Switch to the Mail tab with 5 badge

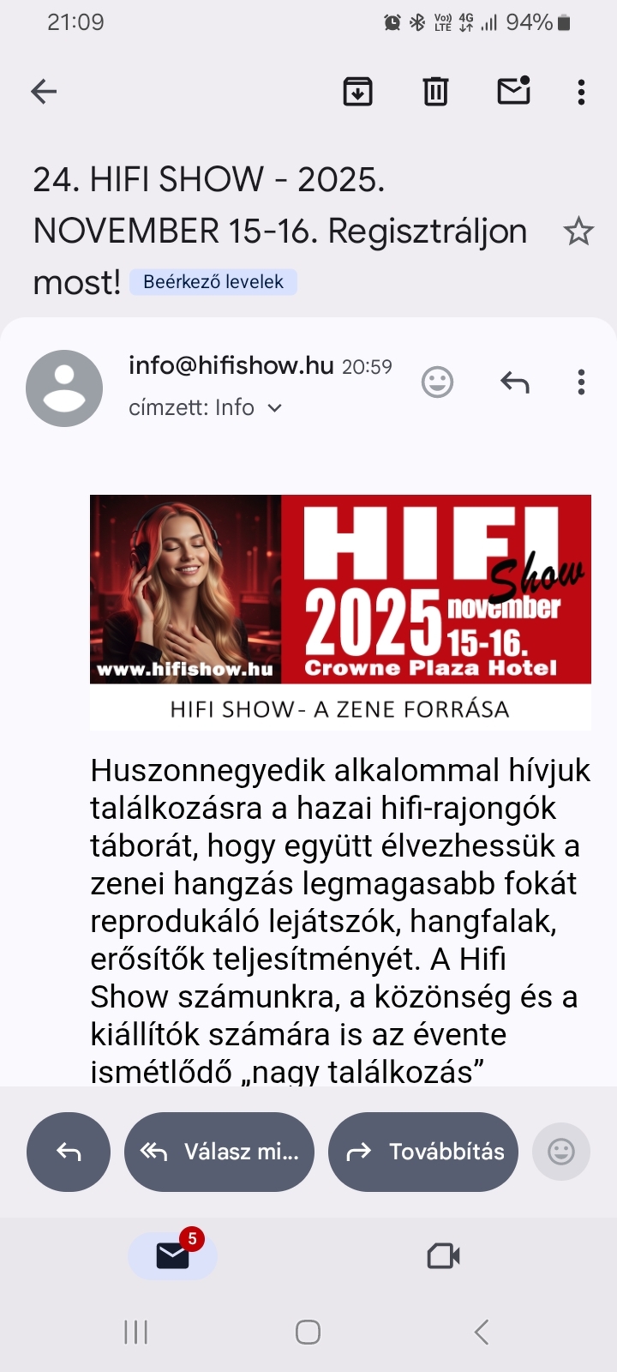tap(173, 1255)
